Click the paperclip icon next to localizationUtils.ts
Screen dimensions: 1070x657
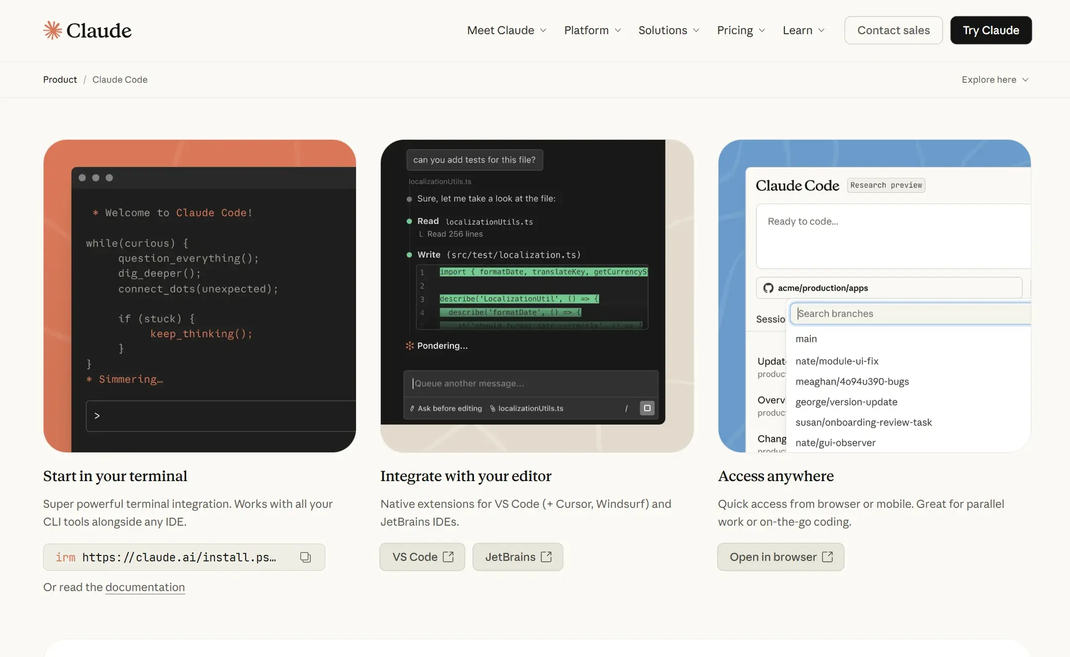tap(493, 409)
